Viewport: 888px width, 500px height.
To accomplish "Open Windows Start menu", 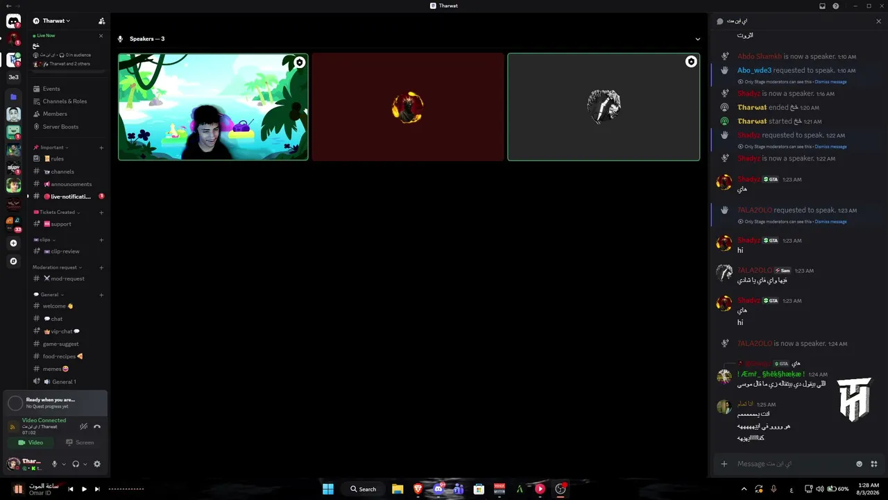I will coord(328,489).
